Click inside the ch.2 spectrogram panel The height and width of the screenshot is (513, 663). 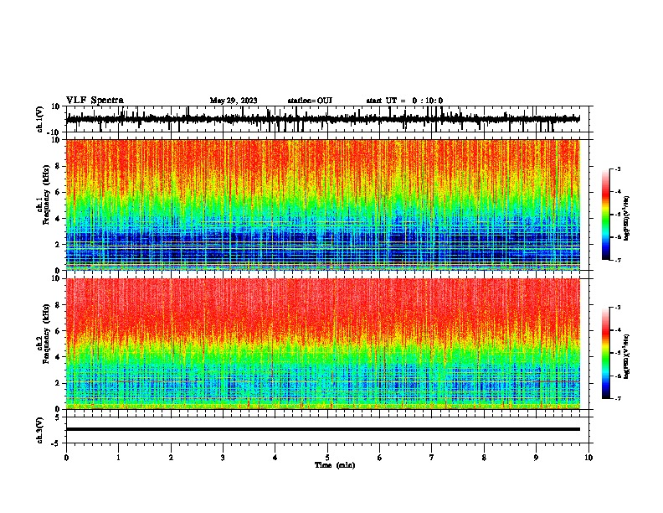322,344
